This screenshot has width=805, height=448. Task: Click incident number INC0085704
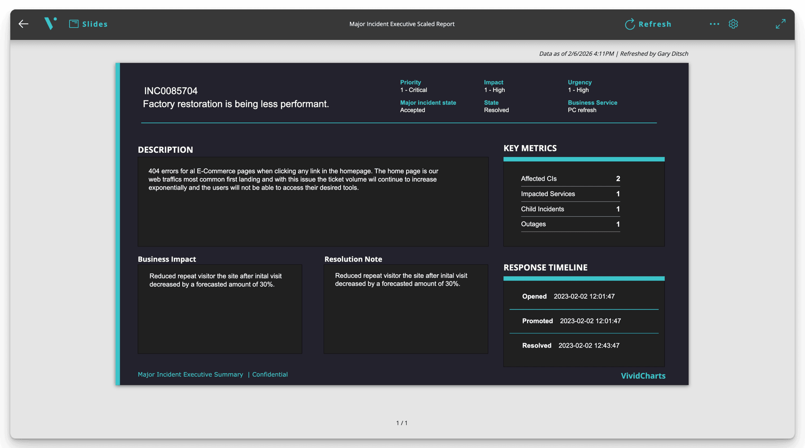pyautogui.click(x=171, y=91)
